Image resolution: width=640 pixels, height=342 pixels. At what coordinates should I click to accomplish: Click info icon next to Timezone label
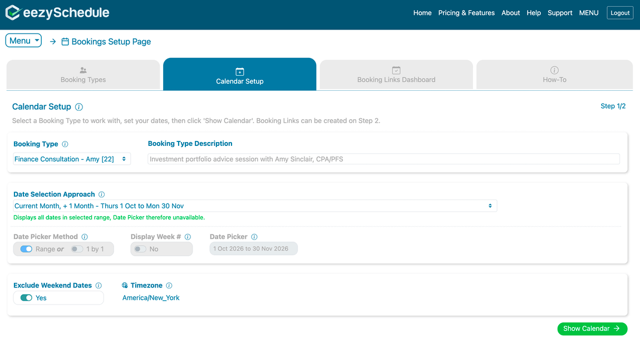pos(169,286)
